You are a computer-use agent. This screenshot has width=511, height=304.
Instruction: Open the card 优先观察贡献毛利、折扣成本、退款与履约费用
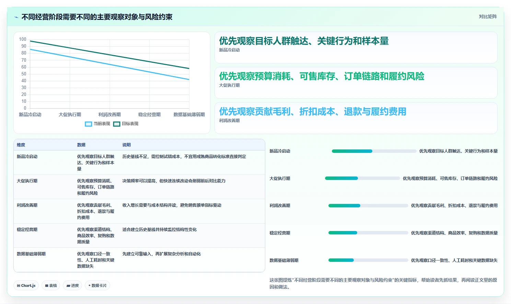(x=356, y=118)
